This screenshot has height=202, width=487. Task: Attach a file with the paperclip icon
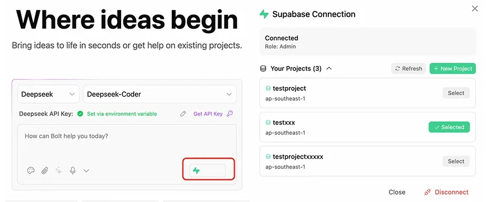45,170
